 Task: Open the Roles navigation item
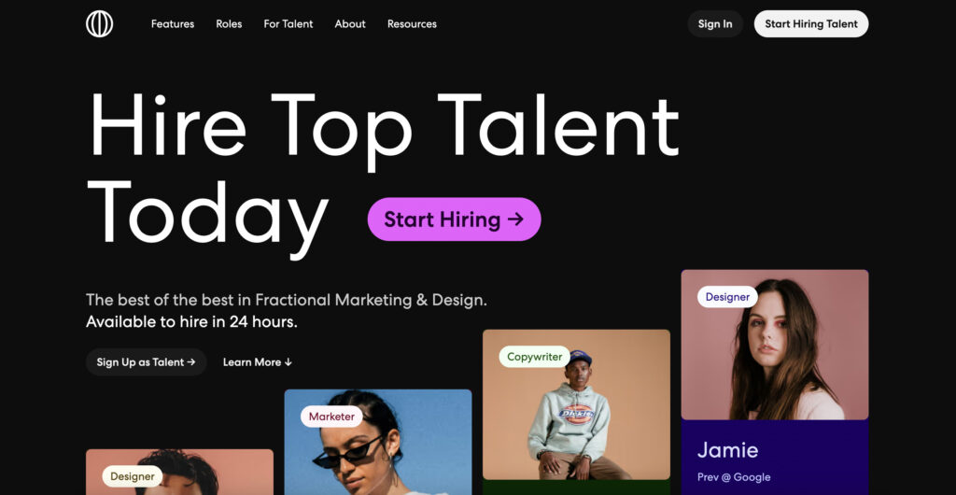229,23
